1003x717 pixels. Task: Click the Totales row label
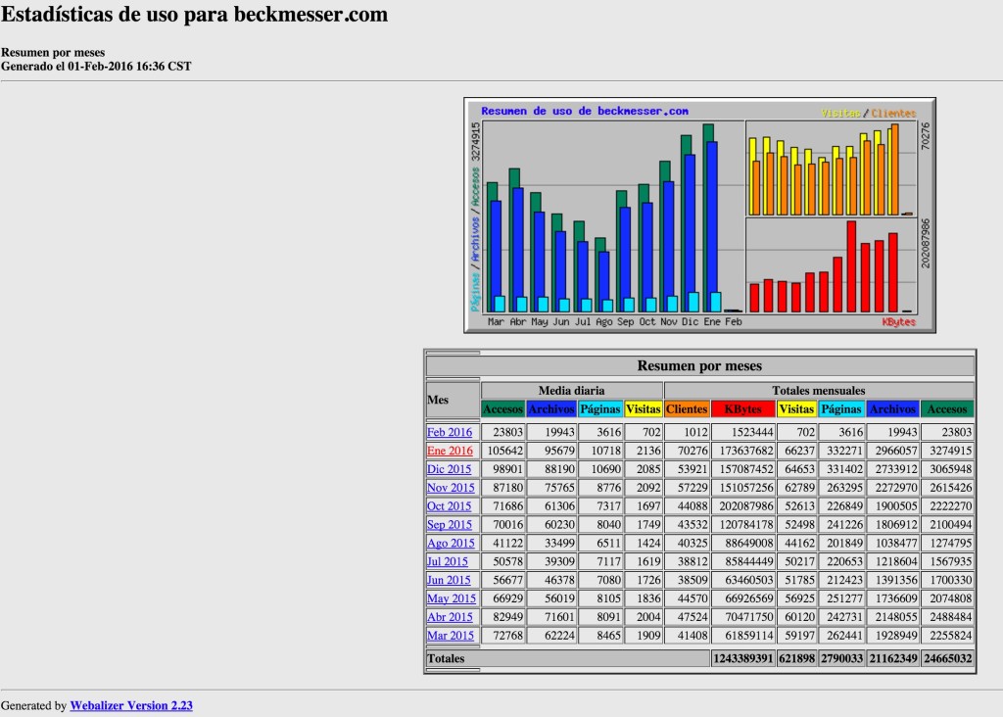(446, 659)
